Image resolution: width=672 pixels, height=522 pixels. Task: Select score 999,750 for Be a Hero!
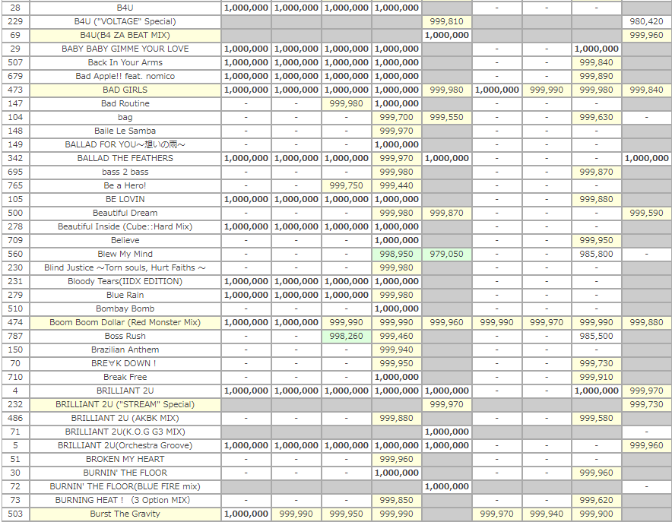347,186
